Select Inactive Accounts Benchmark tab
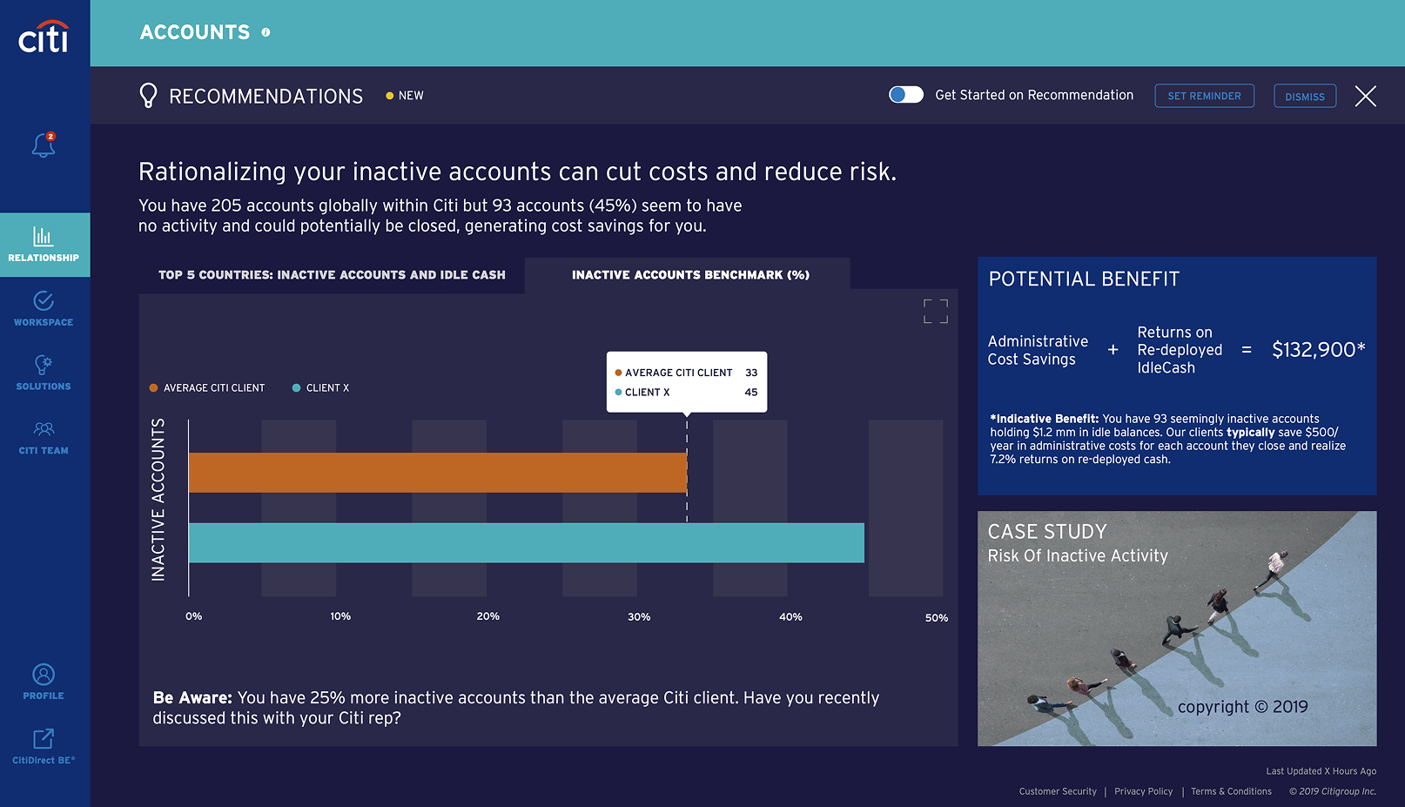The width and height of the screenshot is (1405, 807). pyautogui.click(x=690, y=275)
